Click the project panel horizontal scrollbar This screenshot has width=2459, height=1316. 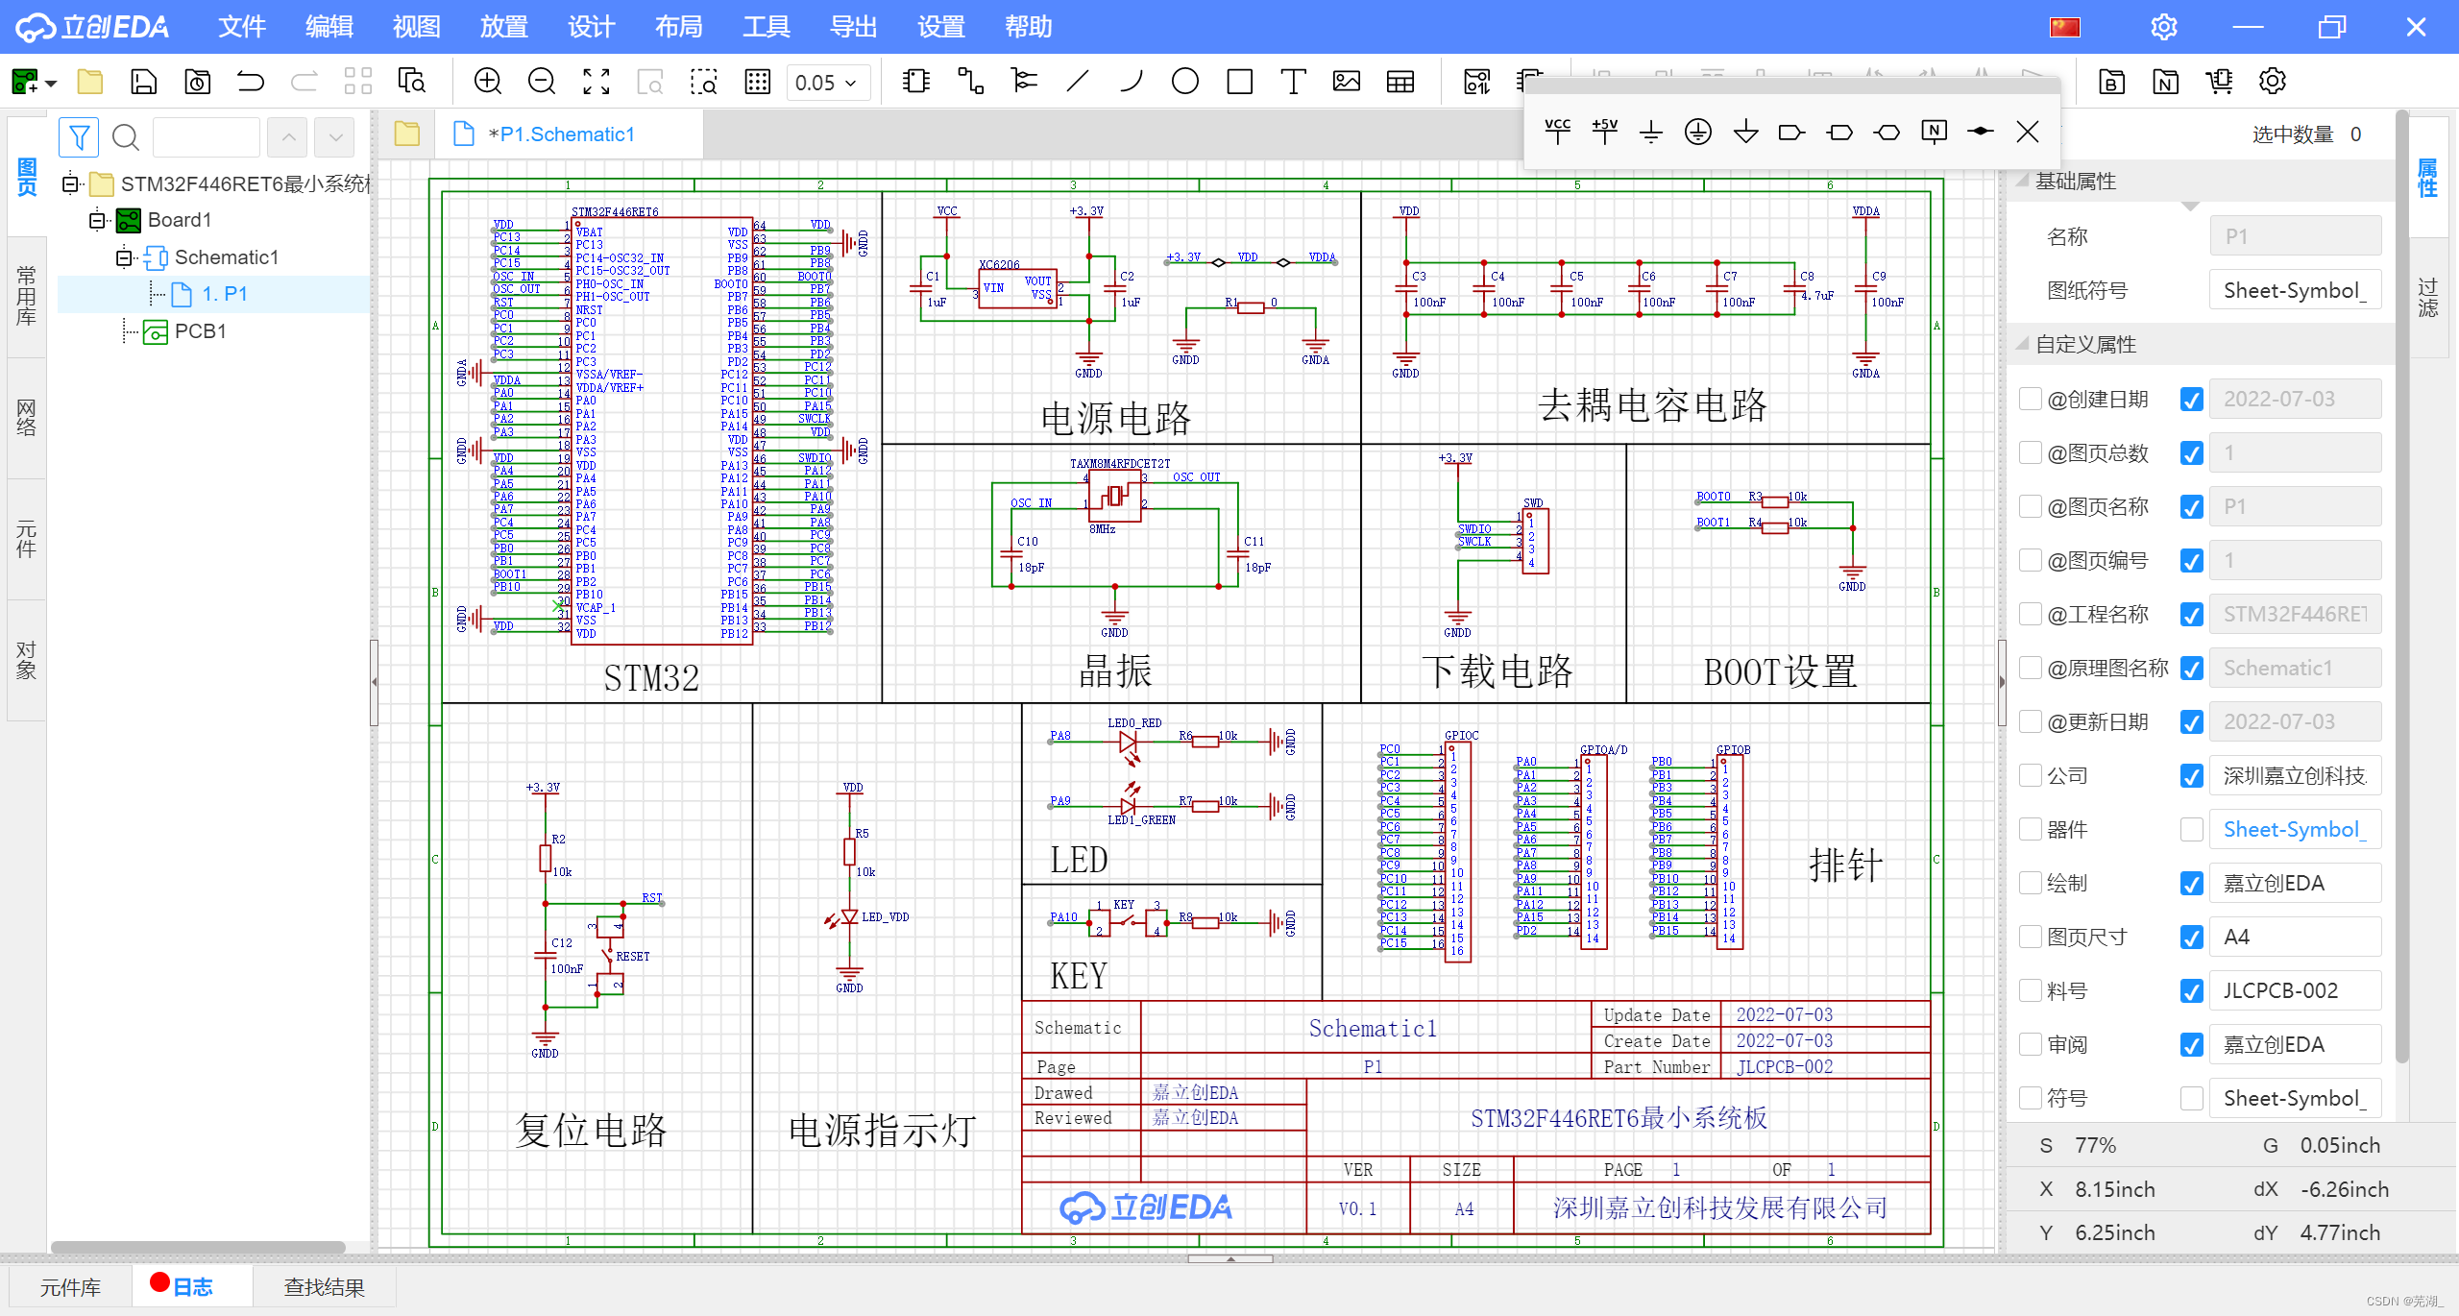tap(198, 1247)
